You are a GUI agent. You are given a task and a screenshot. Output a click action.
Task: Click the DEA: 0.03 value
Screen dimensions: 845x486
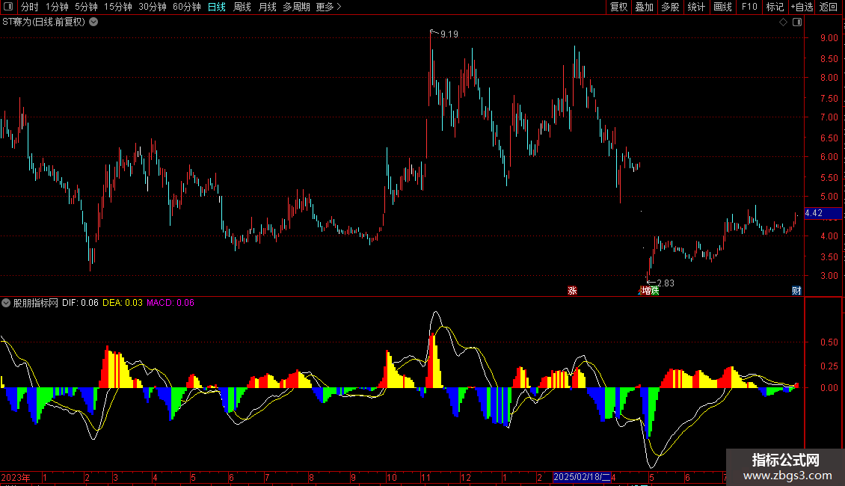point(123,303)
